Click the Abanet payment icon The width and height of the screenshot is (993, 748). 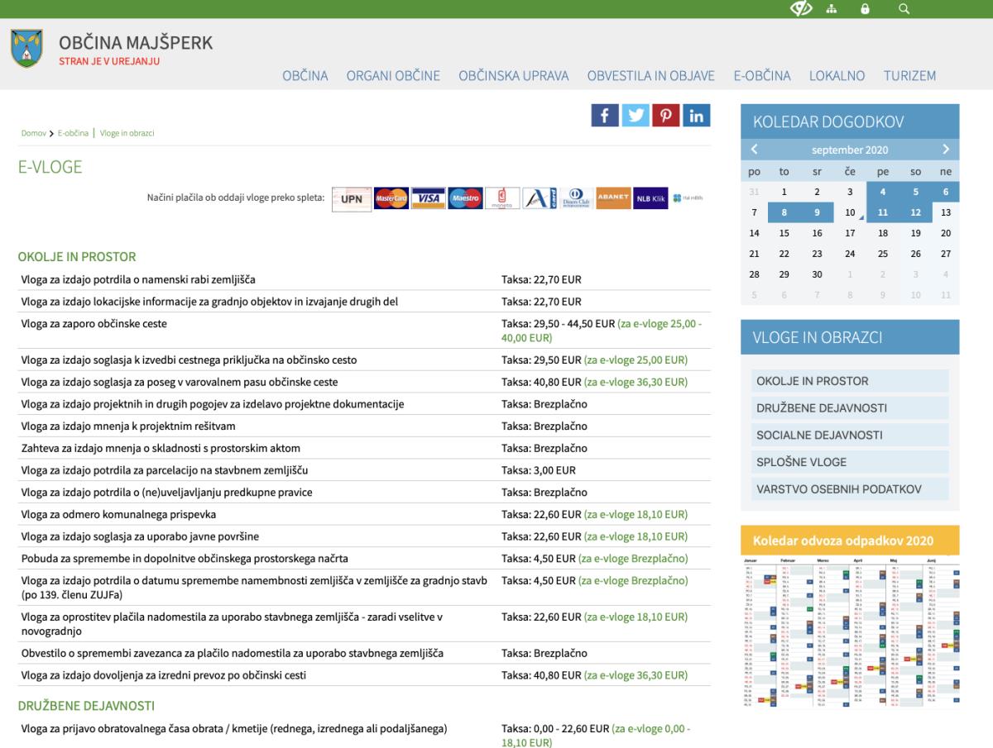[612, 199]
